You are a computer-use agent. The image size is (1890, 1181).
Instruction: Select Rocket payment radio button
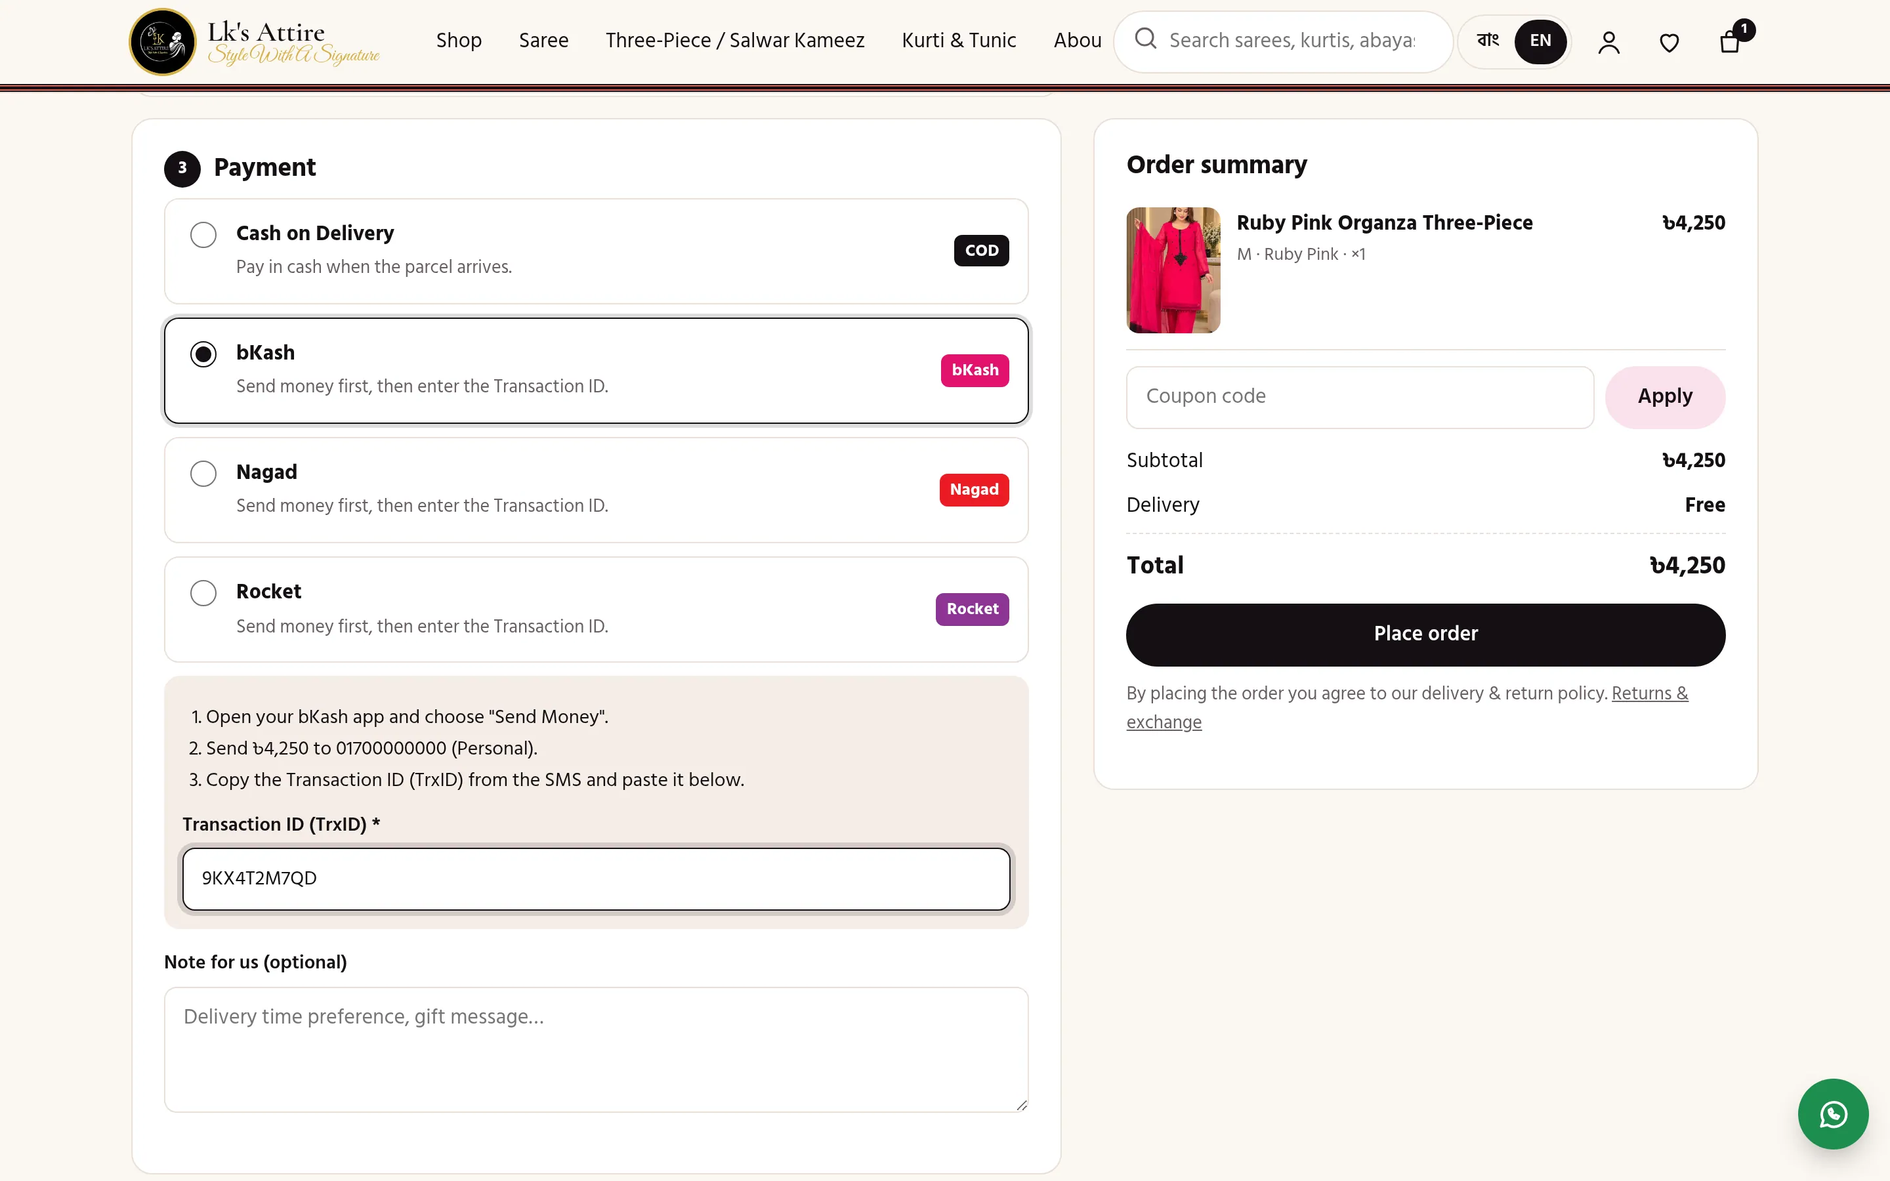pyautogui.click(x=203, y=593)
